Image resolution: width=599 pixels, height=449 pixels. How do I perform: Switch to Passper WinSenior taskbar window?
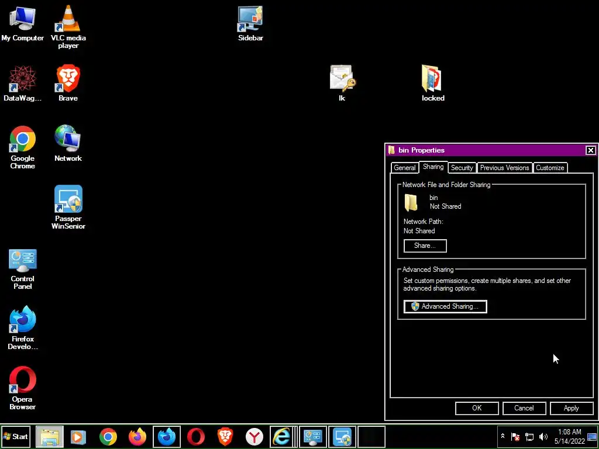point(342,436)
